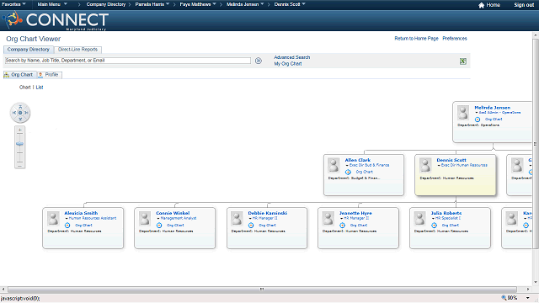Viewport: 539px width, 303px height.
Task: Click the Home house icon
Action: coord(481,5)
